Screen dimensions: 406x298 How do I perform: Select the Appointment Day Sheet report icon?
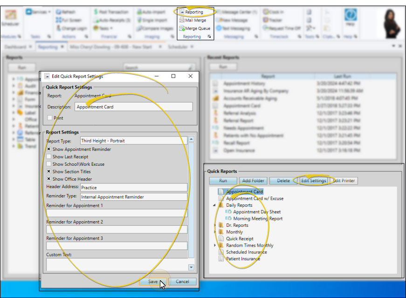[229, 212]
